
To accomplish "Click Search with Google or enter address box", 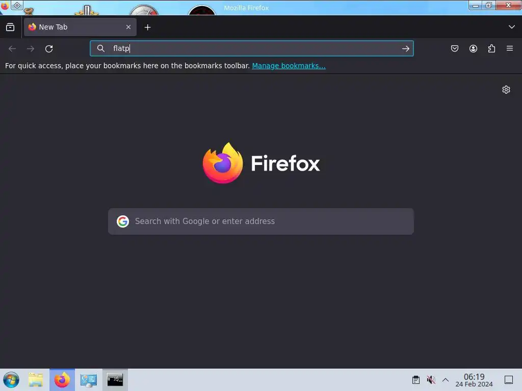I will 261,221.
